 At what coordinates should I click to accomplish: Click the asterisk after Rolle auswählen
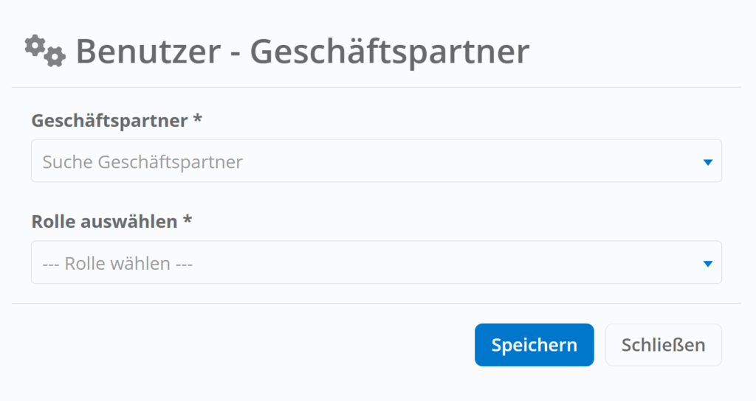(188, 220)
